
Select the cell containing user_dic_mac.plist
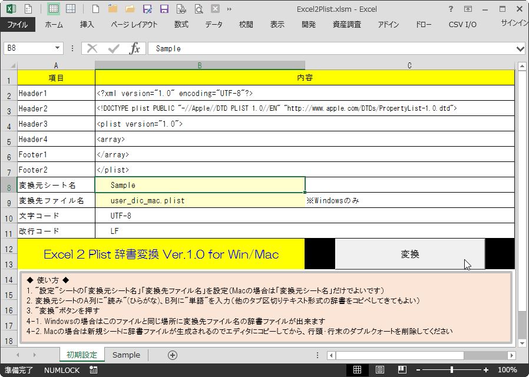tap(200, 200)
